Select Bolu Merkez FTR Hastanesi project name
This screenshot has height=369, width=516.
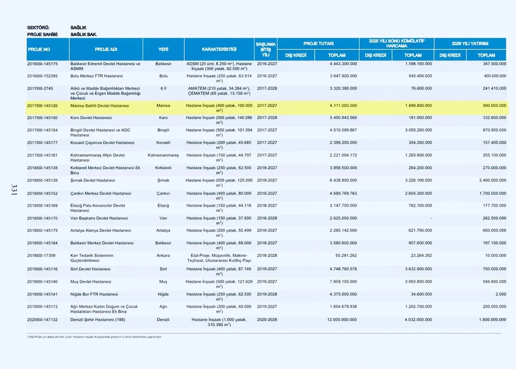coord(96,76)
